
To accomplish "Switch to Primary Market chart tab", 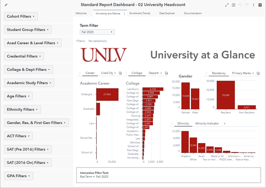I will [241, 73].
